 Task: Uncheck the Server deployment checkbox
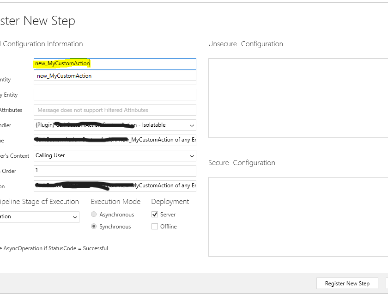click(155, 215)
